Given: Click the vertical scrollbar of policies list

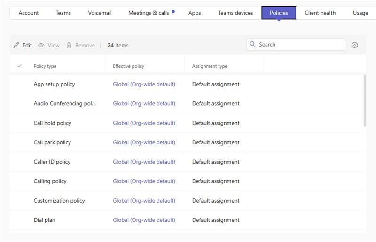Looking at the screenshot, I should coord(365,101).
